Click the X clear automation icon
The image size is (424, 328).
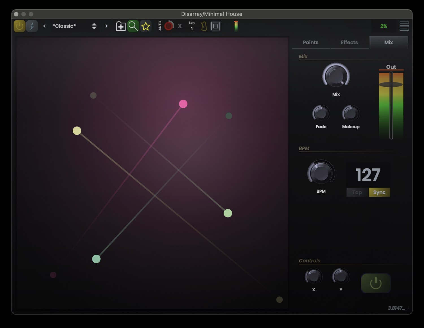[x=180, y=26]
